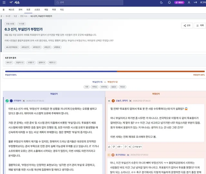206x174 pixels.
Task: Click the blue 부실선거 column header
Action: 54,94
